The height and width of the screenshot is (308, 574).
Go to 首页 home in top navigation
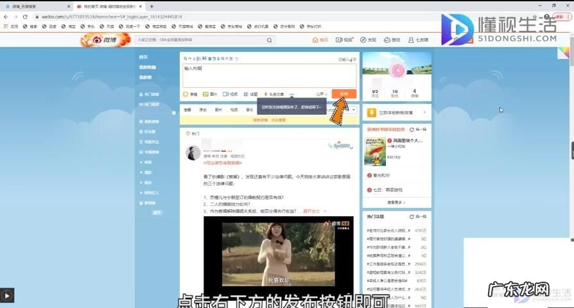[x=320, y=40]
